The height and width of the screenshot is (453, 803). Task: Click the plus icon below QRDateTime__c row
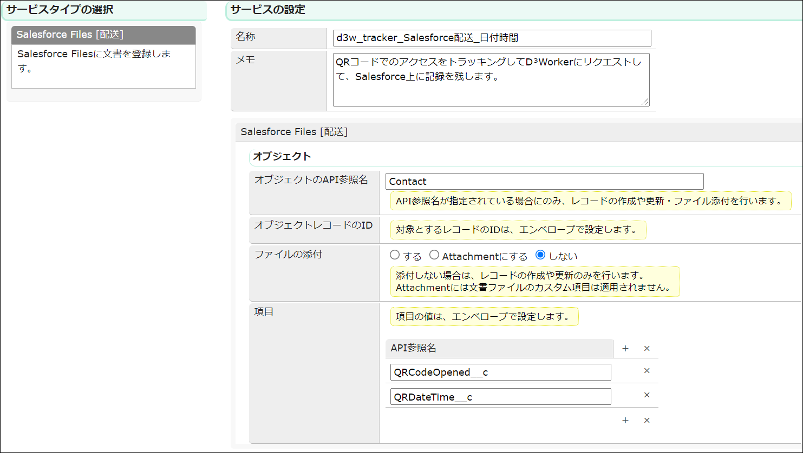(625, 421)
